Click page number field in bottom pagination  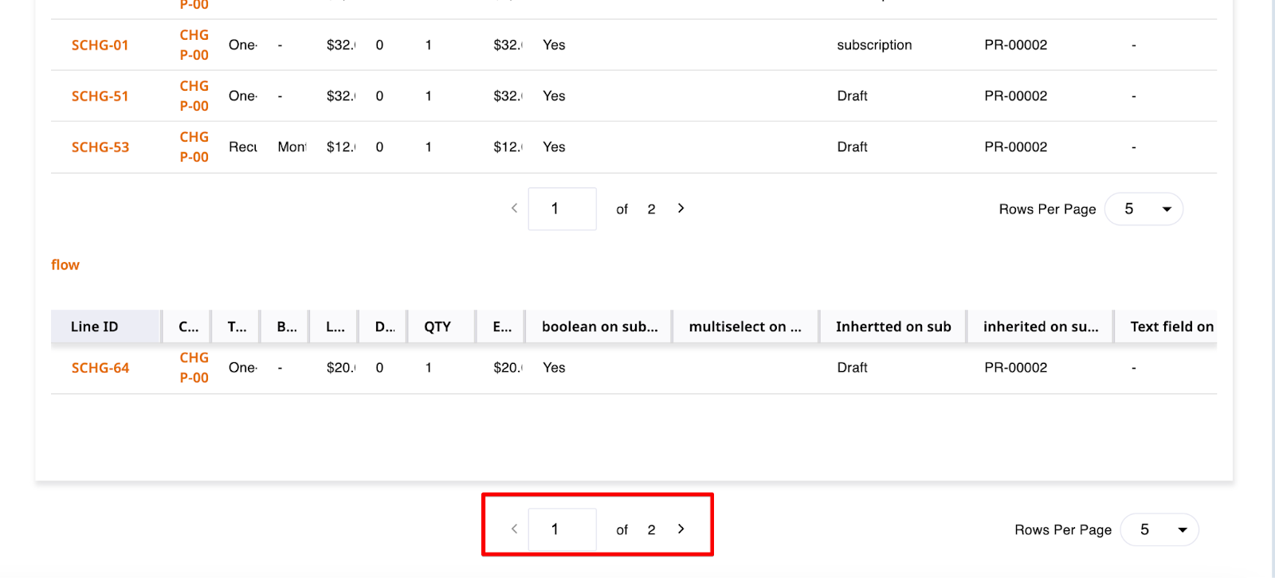pyautogui.click(x=563, y=529)
